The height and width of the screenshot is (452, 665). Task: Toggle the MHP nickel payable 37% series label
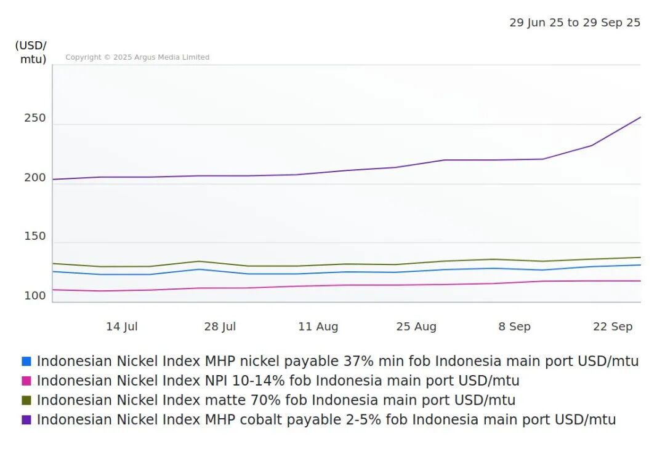(x=337, y=362)
